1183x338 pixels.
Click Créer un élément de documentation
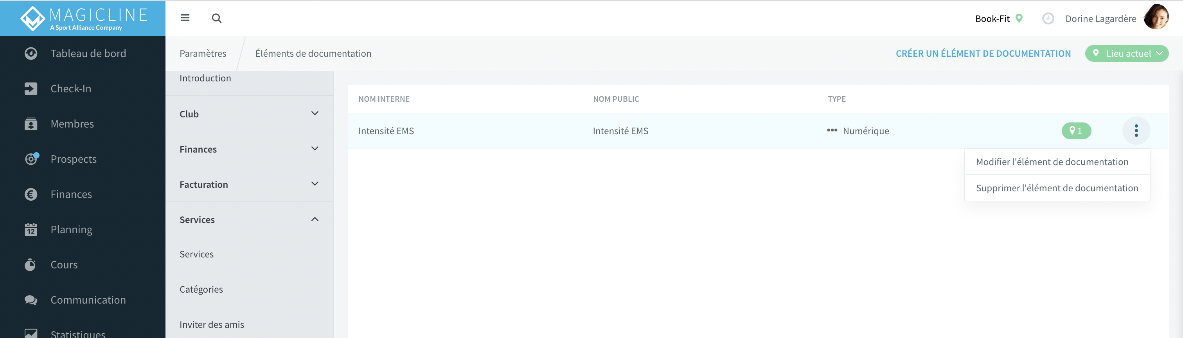tap(983, 53)
